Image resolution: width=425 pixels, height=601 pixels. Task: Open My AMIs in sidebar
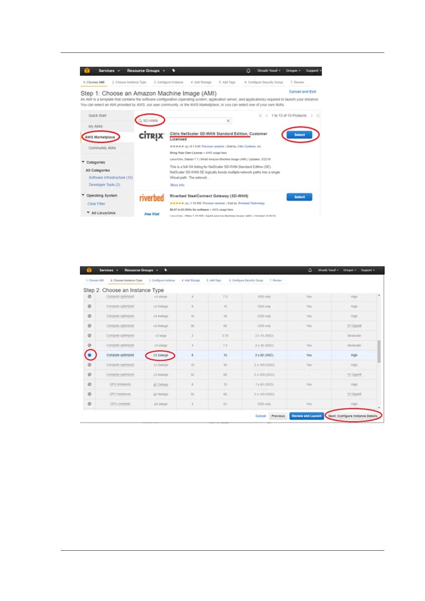coord(96,126)
